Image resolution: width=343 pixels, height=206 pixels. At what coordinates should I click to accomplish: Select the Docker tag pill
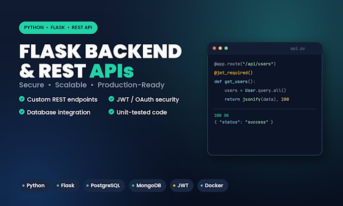point(212,185)
